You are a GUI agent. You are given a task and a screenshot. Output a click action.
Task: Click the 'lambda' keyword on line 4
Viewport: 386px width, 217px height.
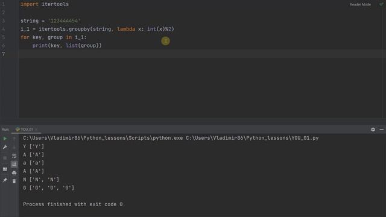click(126, 29)
